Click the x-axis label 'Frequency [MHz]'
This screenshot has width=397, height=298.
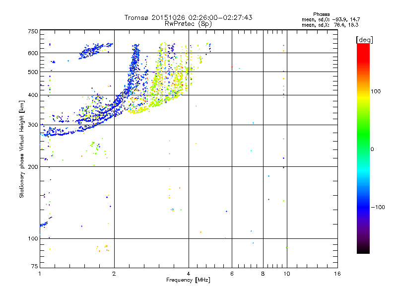(188, 280)
